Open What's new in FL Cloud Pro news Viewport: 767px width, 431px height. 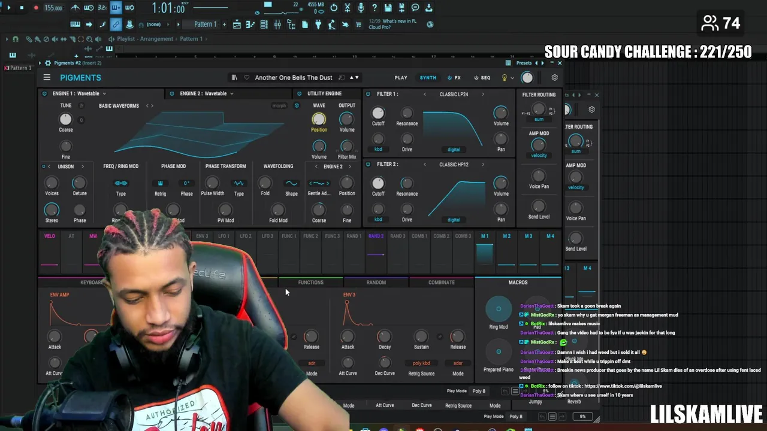392,24
